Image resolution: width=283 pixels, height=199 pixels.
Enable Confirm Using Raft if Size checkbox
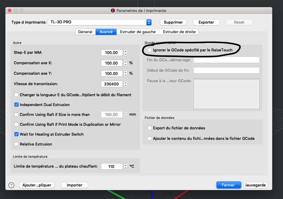point(16,114)
